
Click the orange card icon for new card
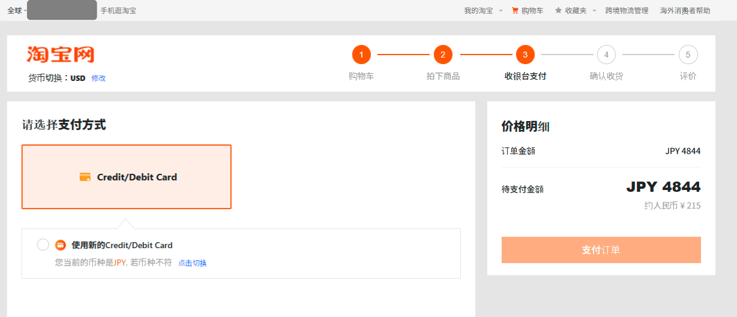pyautogui.click(x=60, y=245)
